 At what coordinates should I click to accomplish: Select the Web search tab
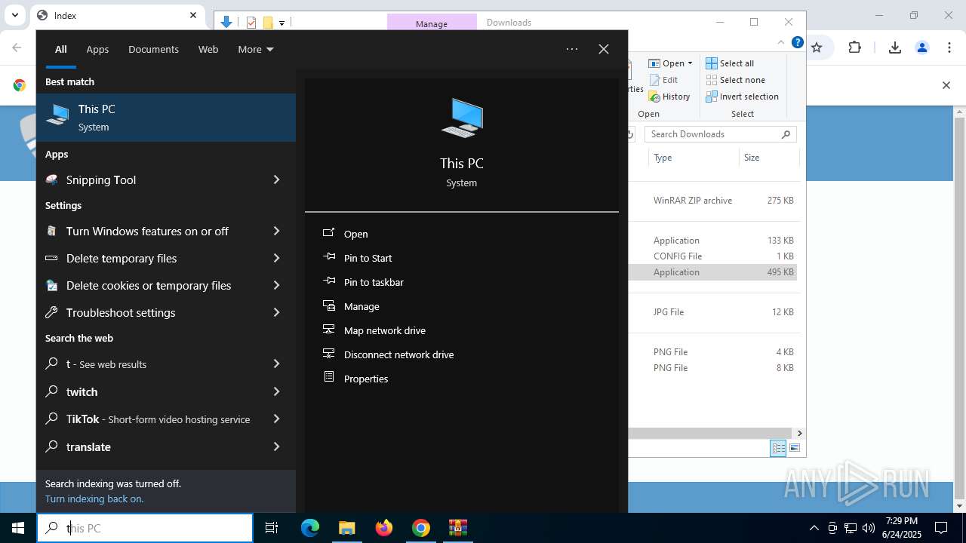208,49
